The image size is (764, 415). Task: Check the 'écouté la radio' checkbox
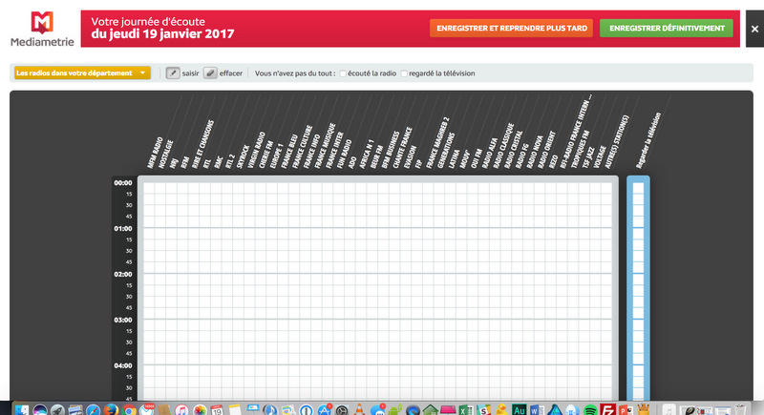pos(345,73)
